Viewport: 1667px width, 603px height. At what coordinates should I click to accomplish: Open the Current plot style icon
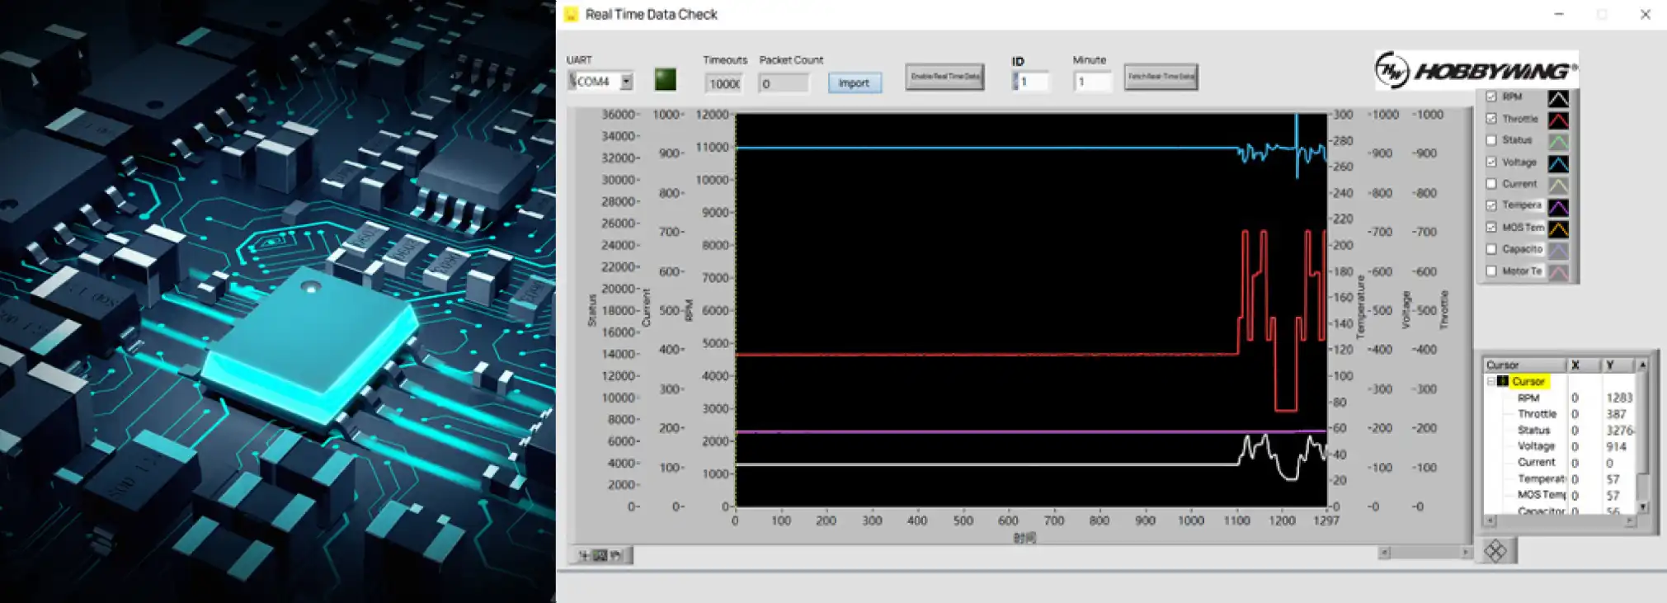pos(1557,185)
